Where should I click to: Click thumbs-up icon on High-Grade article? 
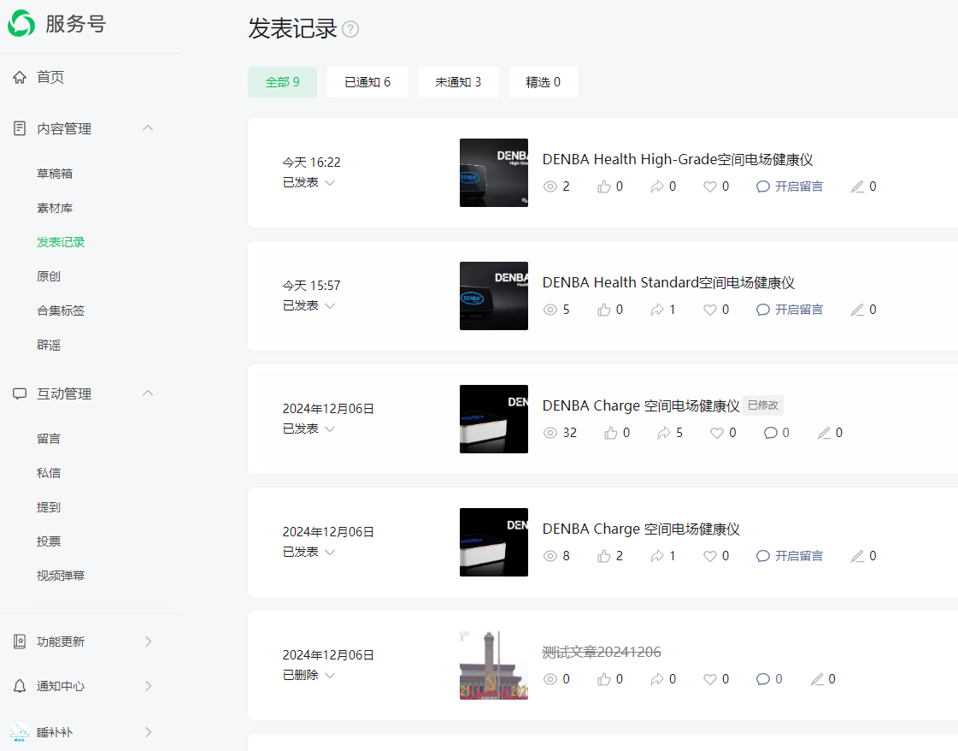604,186
